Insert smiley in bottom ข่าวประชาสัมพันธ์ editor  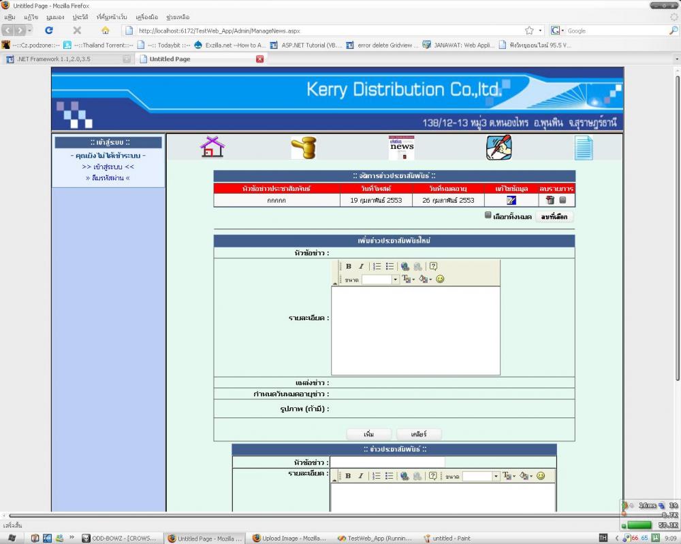(541, 476)
